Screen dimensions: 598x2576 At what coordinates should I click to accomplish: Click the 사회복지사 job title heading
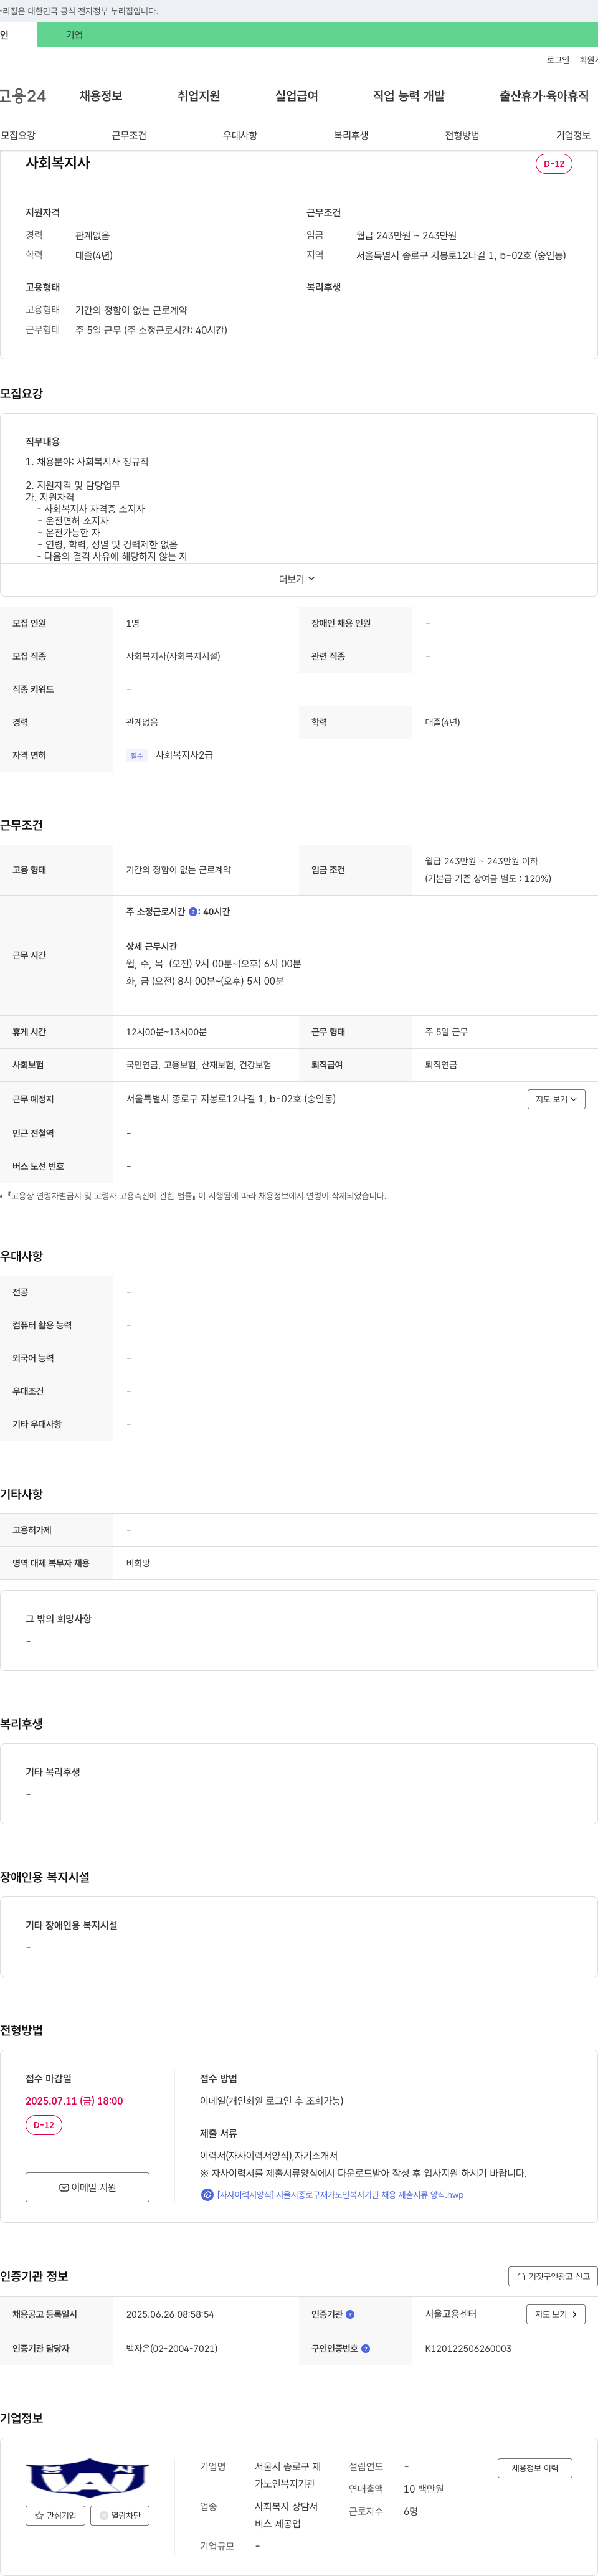58,163
